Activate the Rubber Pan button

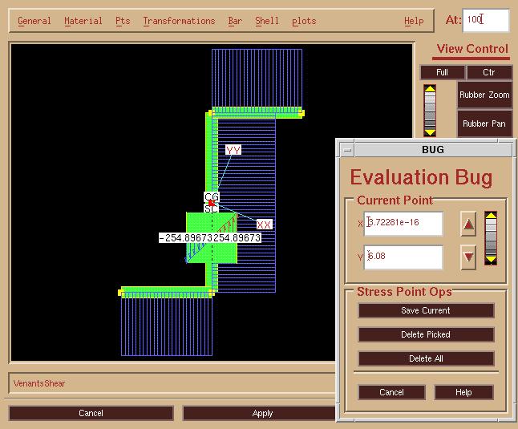484,123
